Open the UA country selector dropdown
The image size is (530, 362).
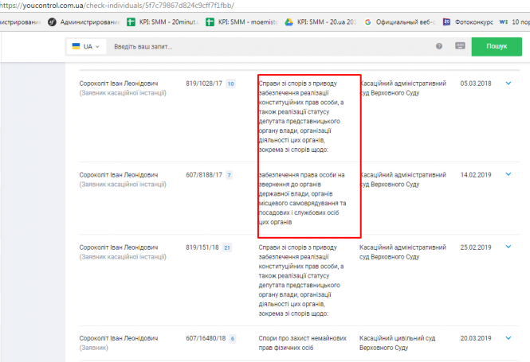pos(85,47)
